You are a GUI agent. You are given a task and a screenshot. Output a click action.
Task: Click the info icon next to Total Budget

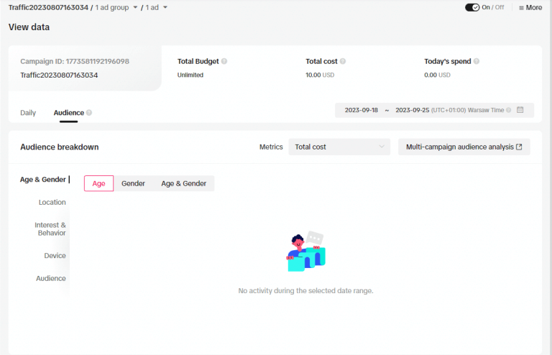tap(224, 62)
